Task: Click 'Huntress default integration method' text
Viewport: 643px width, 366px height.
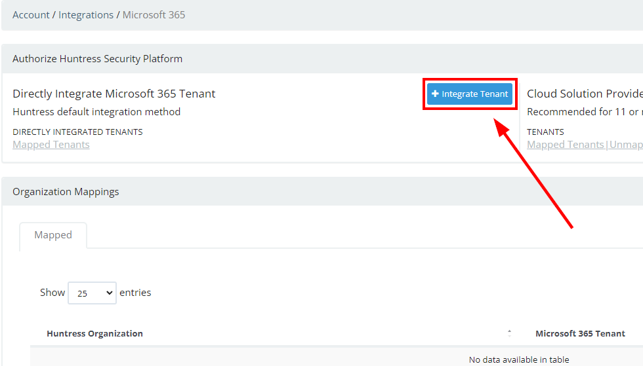Action: 96,112
